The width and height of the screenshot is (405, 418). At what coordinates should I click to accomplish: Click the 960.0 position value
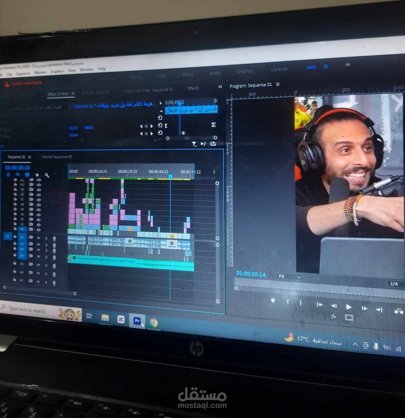pos(89,128)
